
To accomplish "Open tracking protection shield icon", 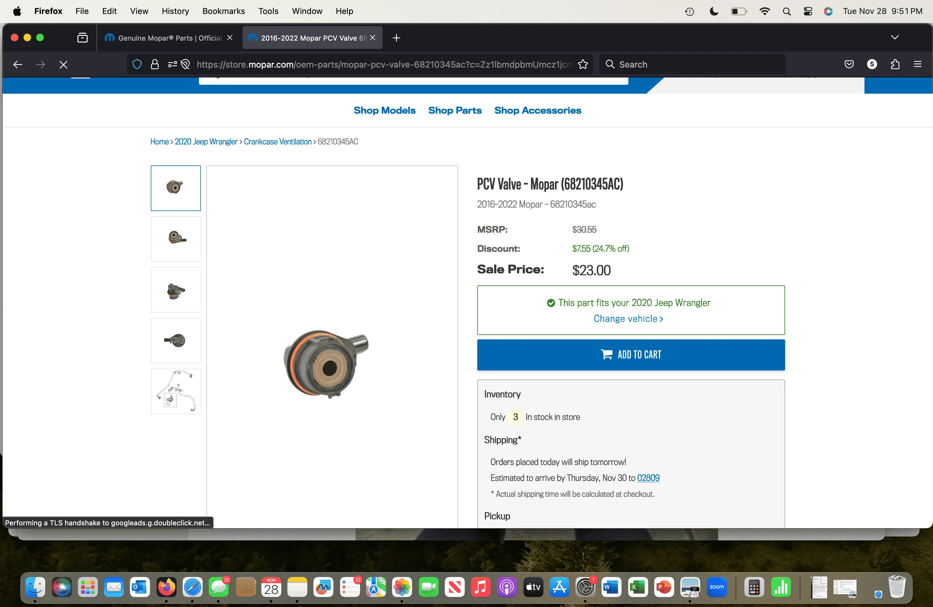I will 137,64.
